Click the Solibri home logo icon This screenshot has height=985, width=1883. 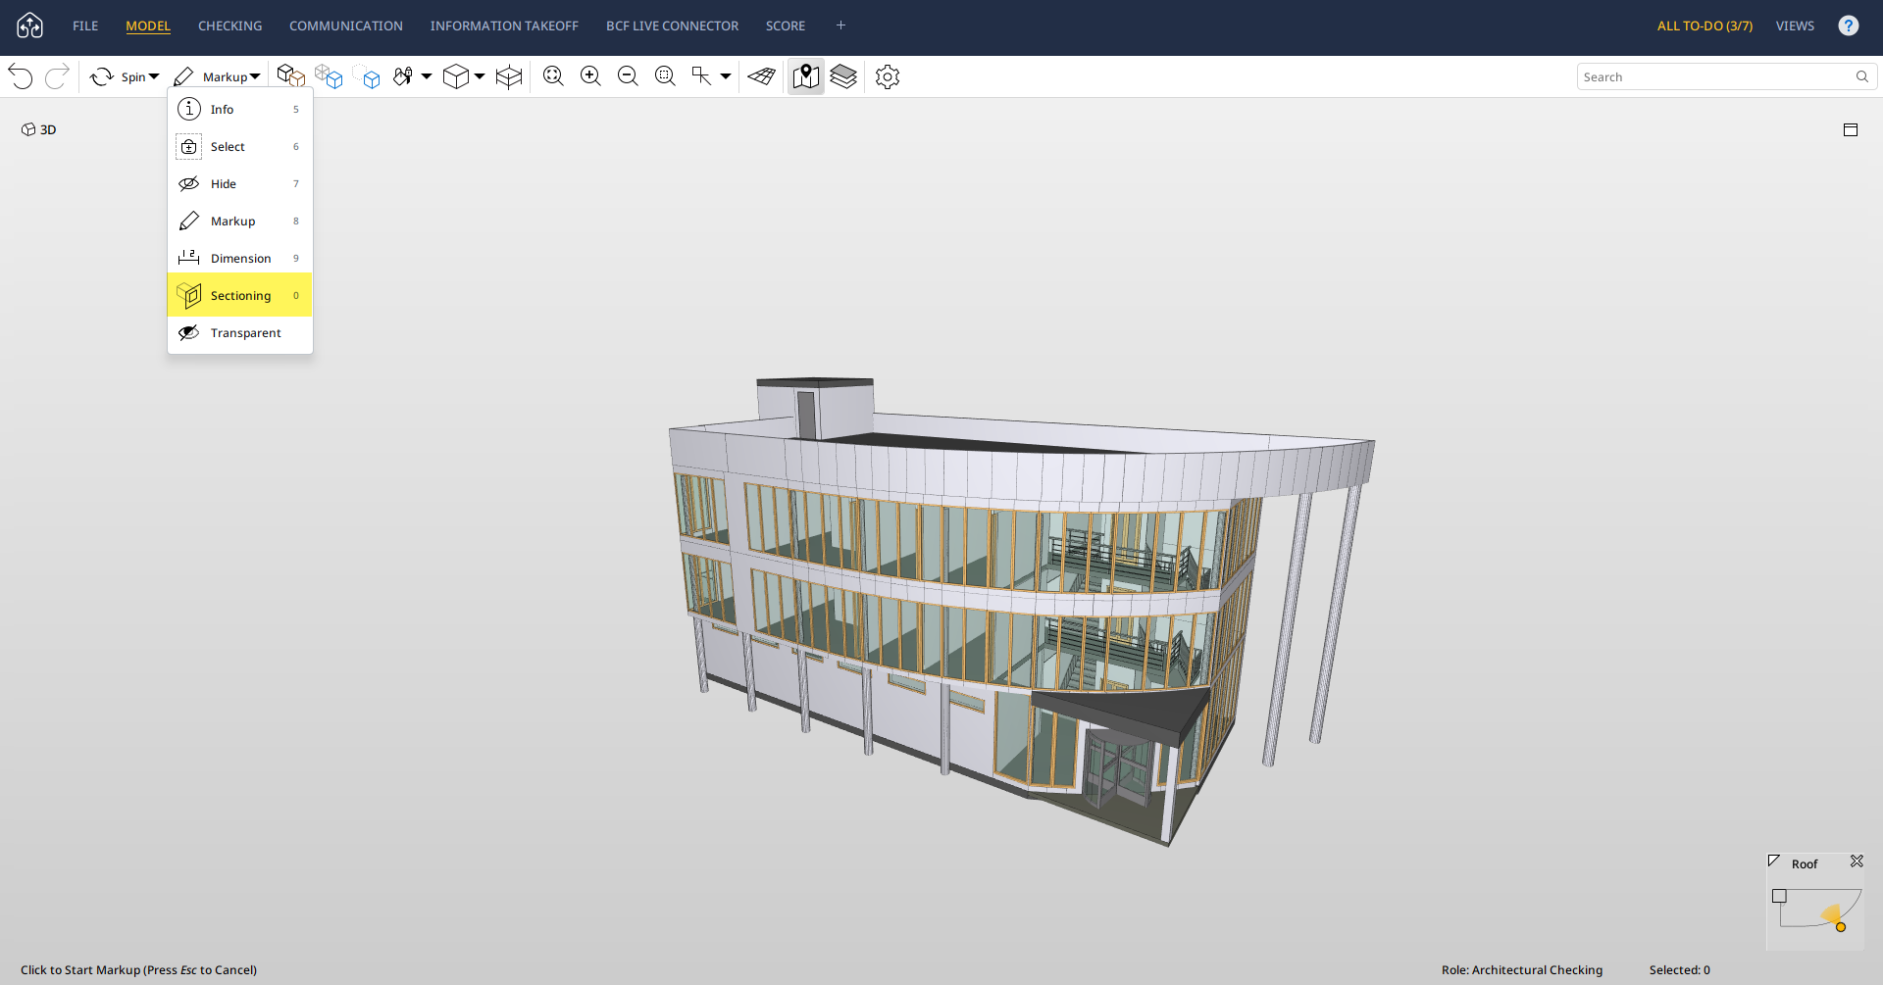click(29, 25)
